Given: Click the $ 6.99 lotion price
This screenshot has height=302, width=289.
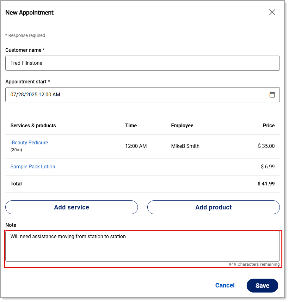Looking at the screenshot, I should point(267,166).
